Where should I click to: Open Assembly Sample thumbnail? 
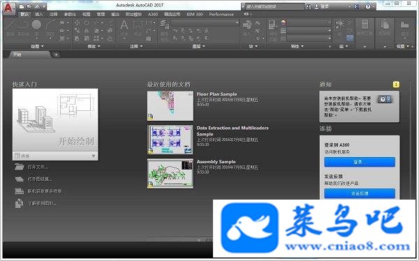pos(170,174)
